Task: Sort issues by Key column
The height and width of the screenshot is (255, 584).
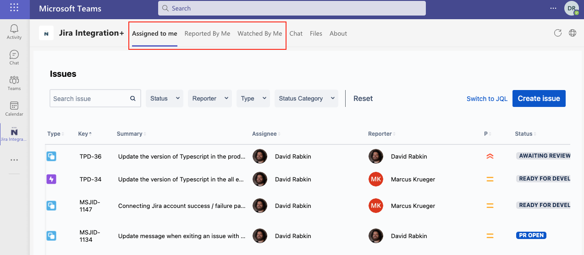Action: [x=85, y=134]
